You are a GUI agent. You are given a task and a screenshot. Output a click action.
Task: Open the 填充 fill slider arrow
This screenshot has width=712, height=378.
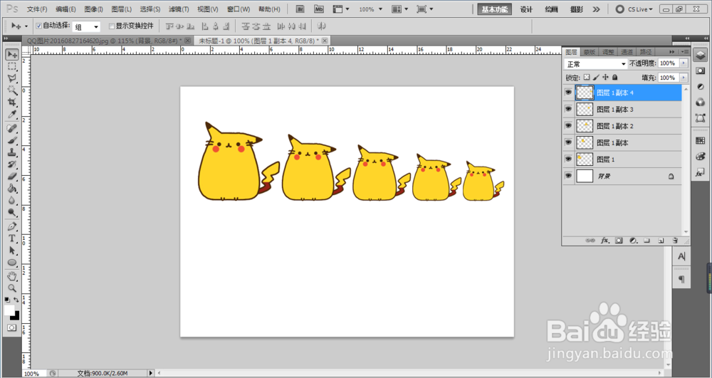(x=684, y=78)
